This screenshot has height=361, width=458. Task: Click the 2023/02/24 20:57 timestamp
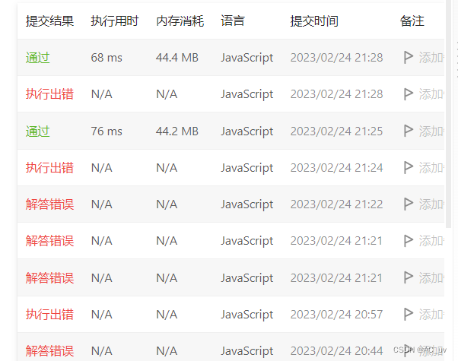coord(336,315)
